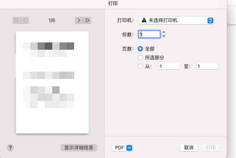236x158 pixels.
Task: Open the help question mark button
Action: coord(10,148)
